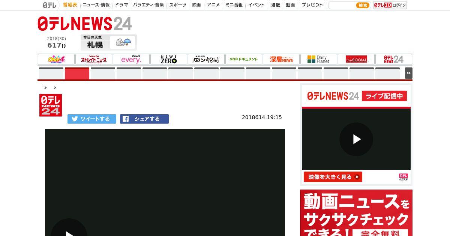
Task: Go to ドラマ section
Action: click(x=121, y=5)
